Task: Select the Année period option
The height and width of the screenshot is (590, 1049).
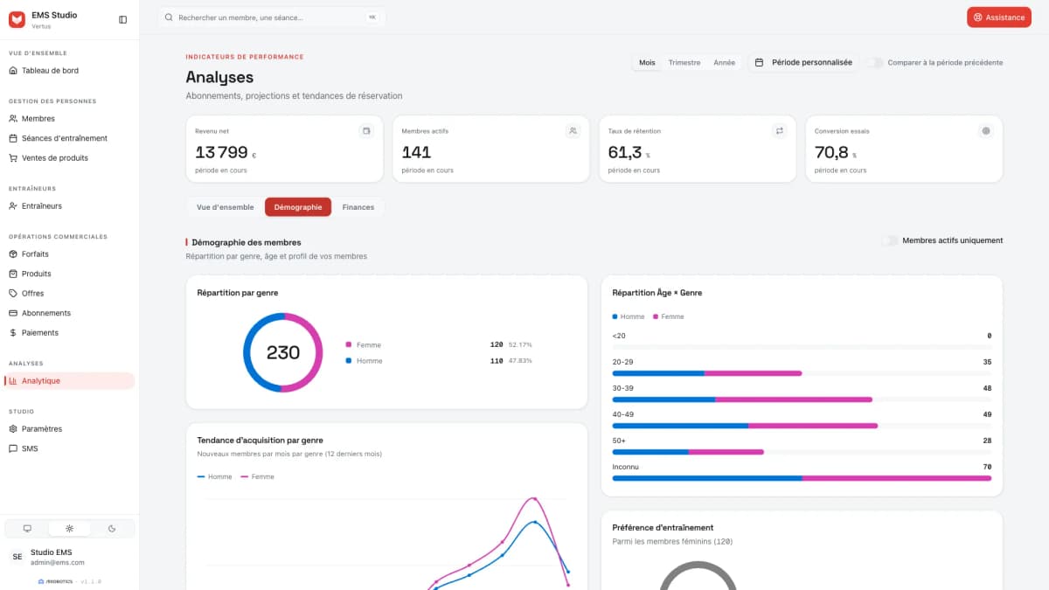Action: pos(724,63)
